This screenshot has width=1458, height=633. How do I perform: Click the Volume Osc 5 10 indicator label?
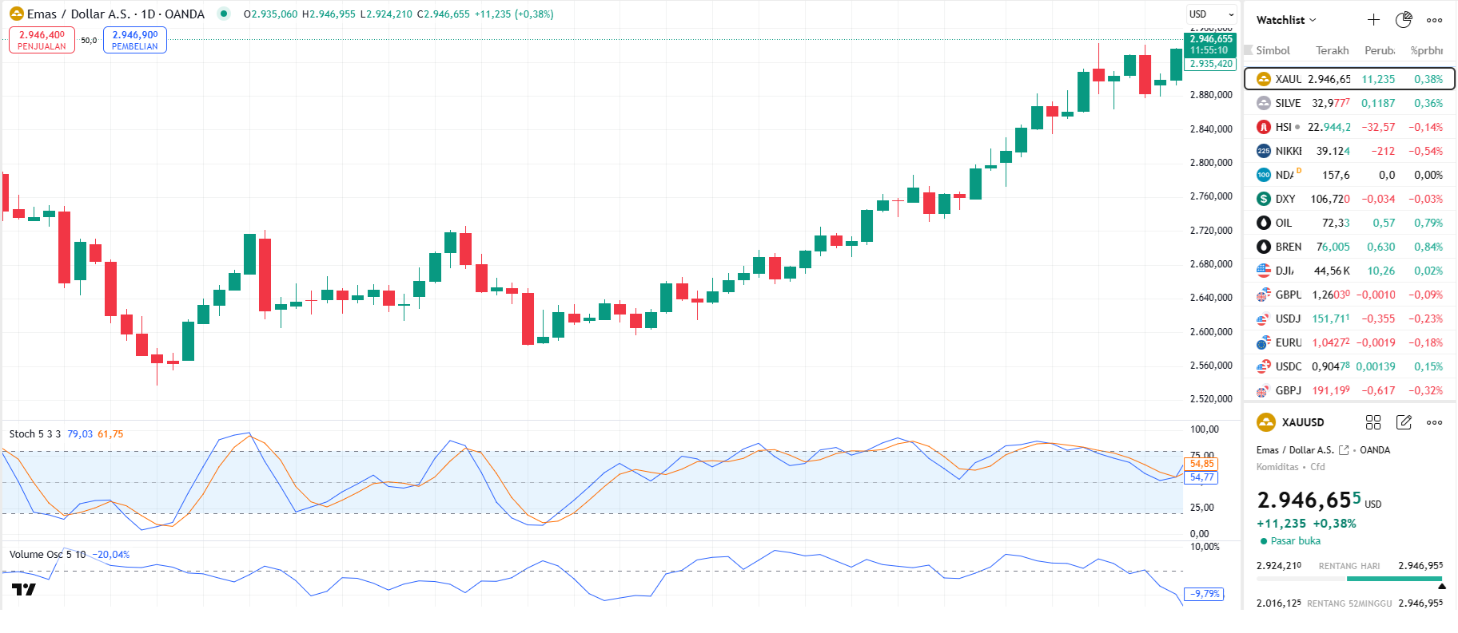[47, 555]
